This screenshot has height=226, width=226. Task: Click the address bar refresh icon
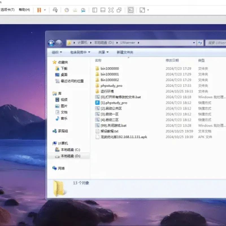200,43
